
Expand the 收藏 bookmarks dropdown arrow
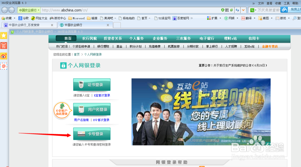click(x=14, y=18)
